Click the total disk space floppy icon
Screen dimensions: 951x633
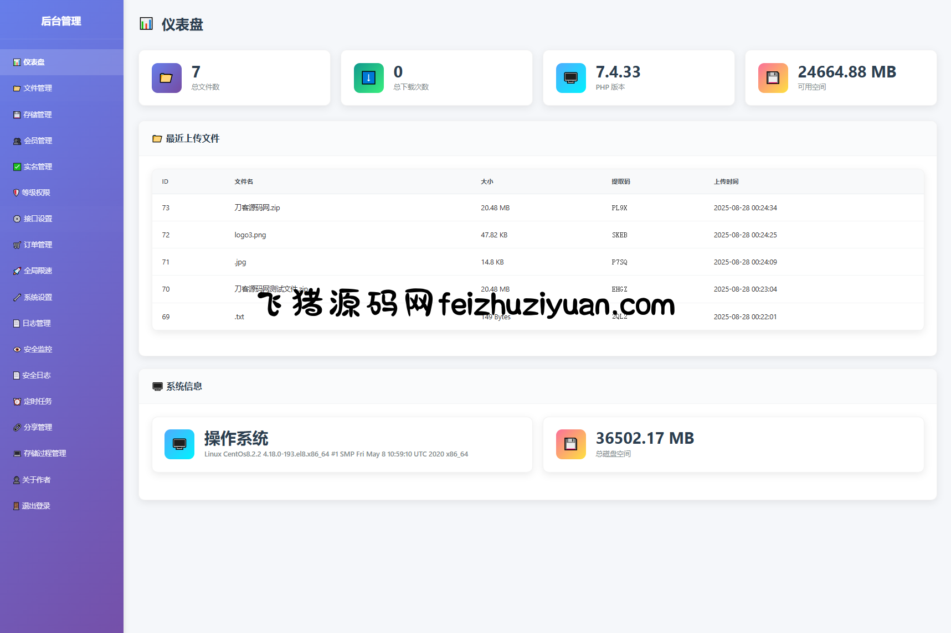coord(570,444)
